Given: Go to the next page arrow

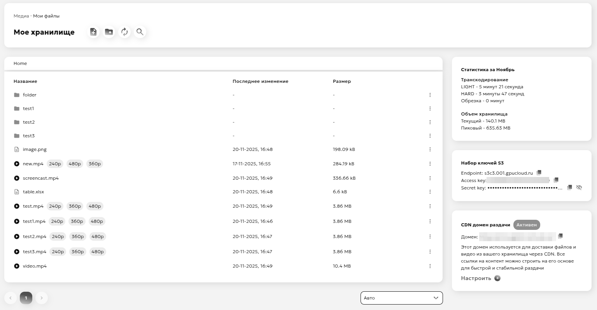Looking at the screenshot, I should (x=42, y=298).
